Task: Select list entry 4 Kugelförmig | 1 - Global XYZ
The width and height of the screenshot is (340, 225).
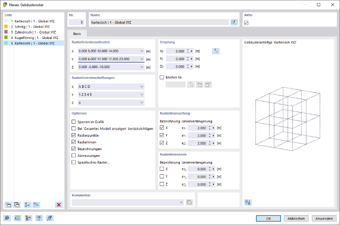Action: pyautogui.click(x=34, y=38)
